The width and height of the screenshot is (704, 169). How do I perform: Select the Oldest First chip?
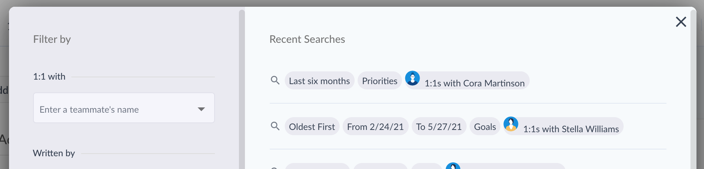(x=312, y=127)
